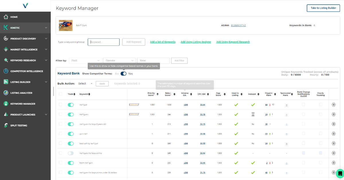
Task: Focus the Keyword phrase input field
Action: [x=103, y=42]
